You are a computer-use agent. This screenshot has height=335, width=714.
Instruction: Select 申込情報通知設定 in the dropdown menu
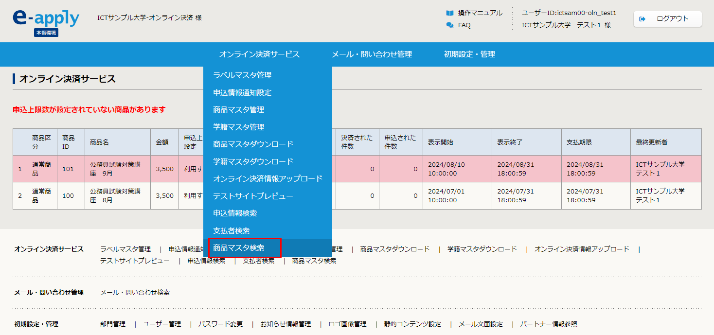tap(242, 92)
